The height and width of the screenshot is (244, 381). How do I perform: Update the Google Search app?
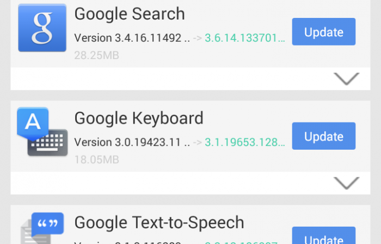pyautogui.click(x=323, y=32)
